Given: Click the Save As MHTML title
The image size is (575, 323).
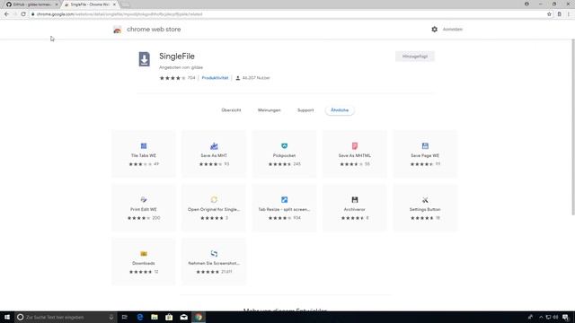Looking at the screenshot, I should [355, 155].
